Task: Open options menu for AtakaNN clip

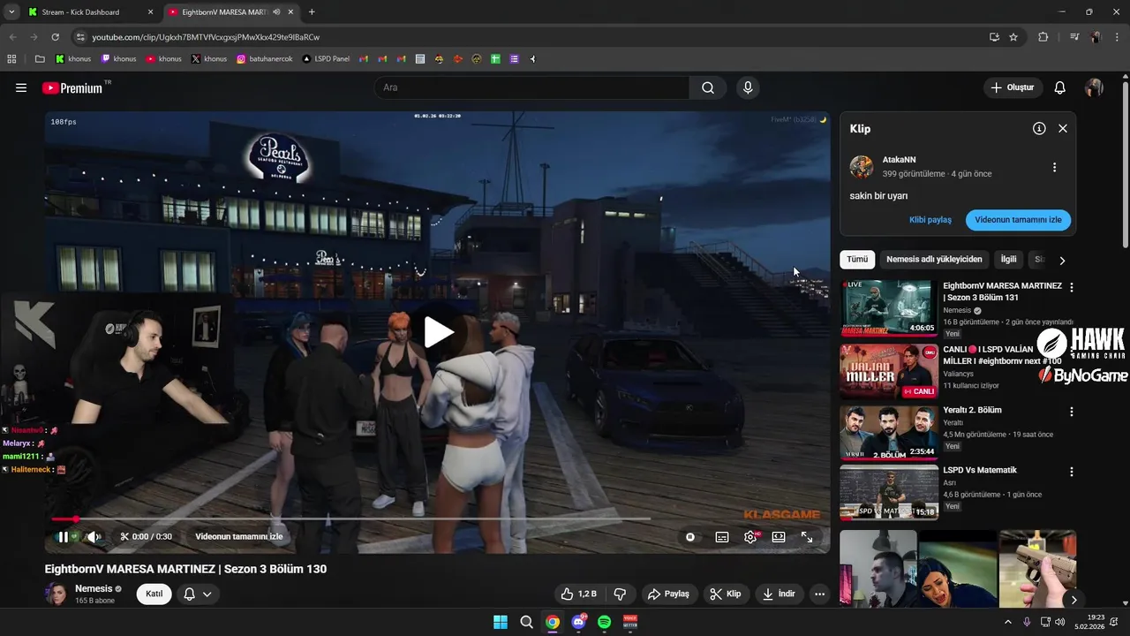Action: 1054,167
